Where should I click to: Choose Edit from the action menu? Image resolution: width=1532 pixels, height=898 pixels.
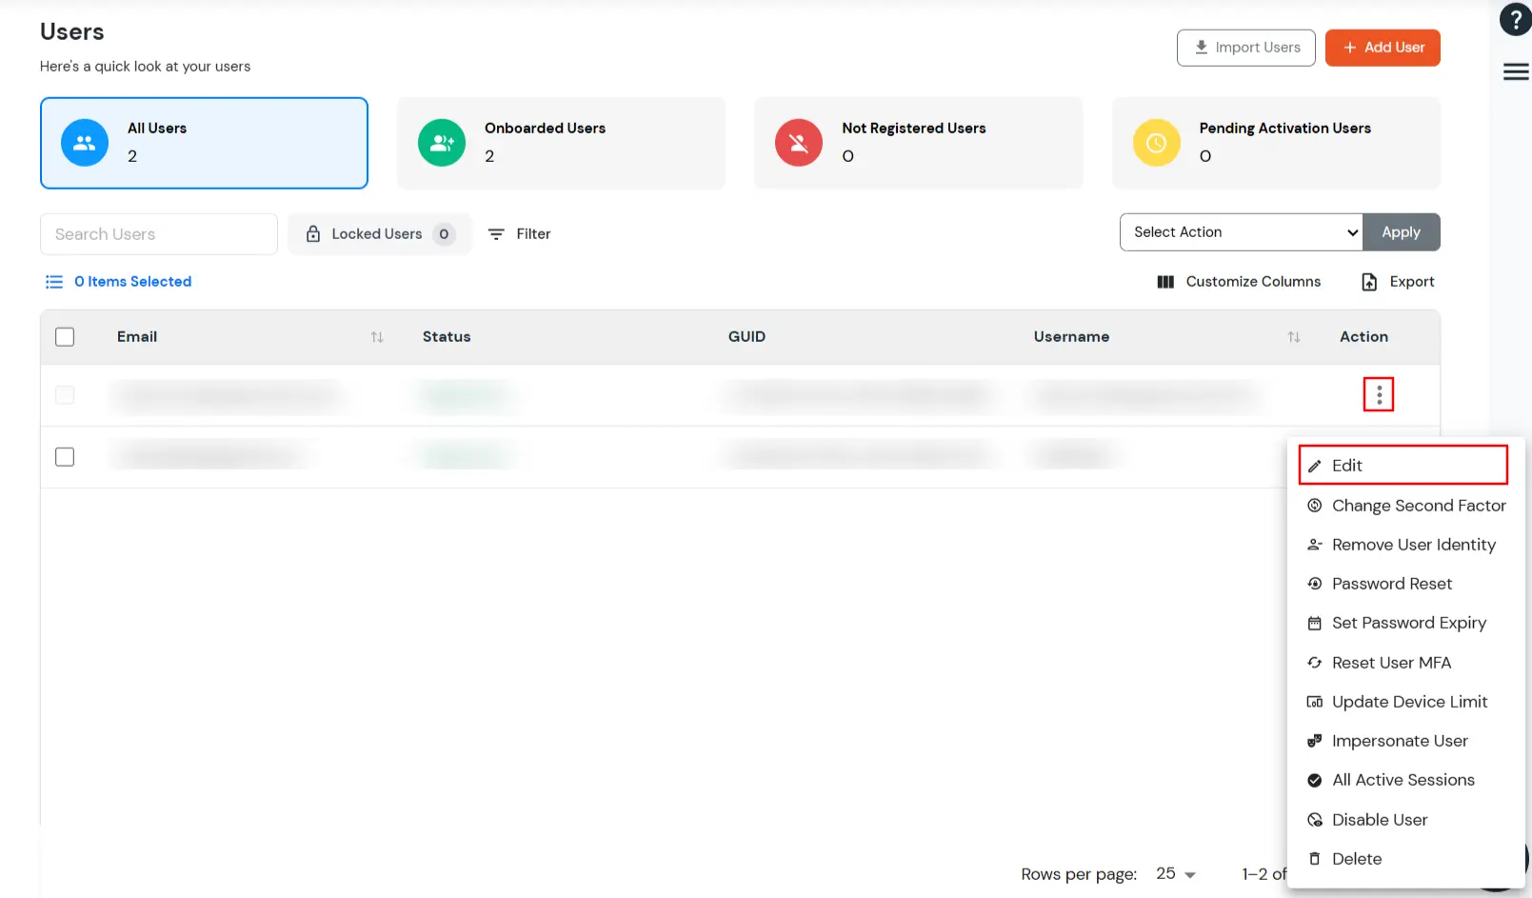click(x=1403, y=466)
